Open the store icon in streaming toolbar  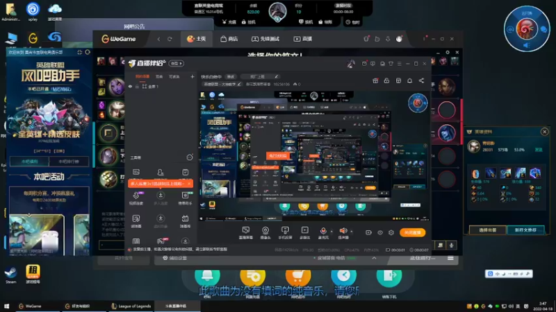click(398, 80)
